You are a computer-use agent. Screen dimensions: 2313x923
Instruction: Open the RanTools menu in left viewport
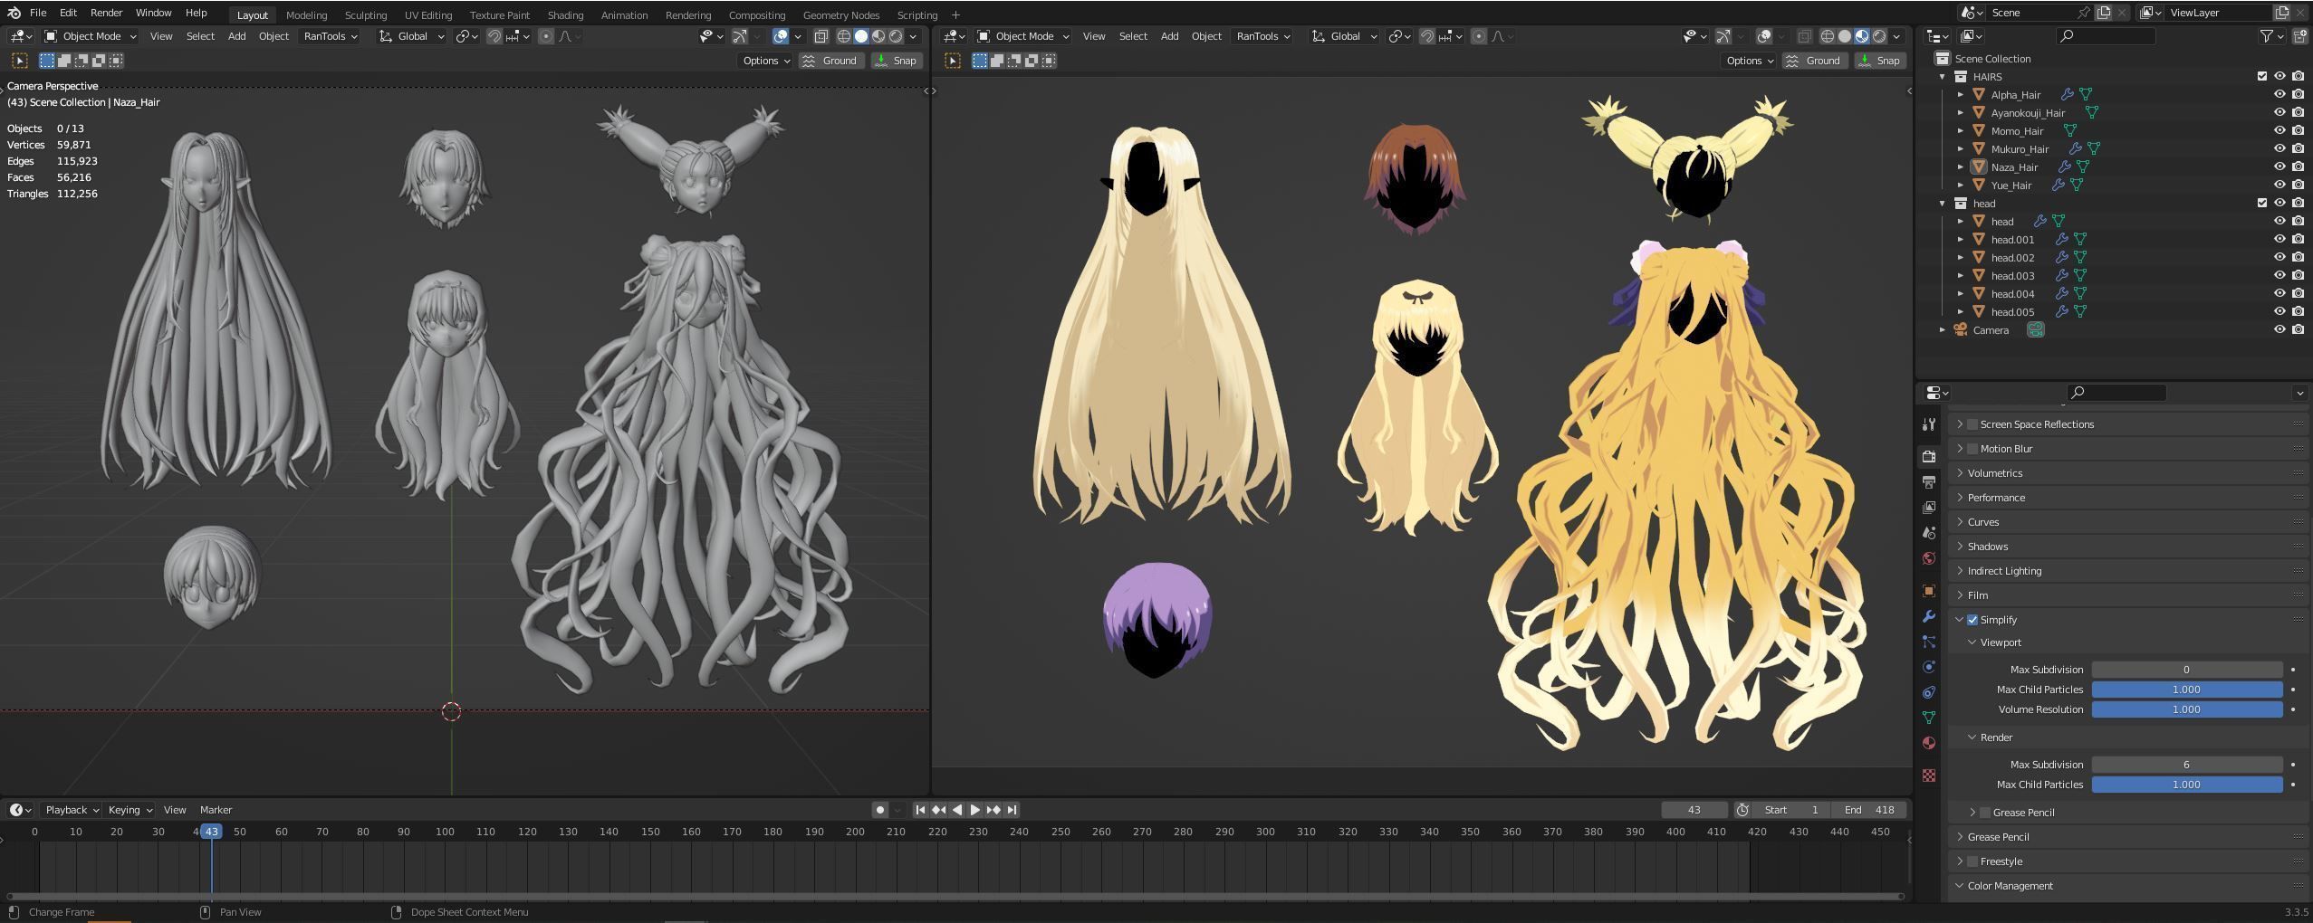[330, 36]
